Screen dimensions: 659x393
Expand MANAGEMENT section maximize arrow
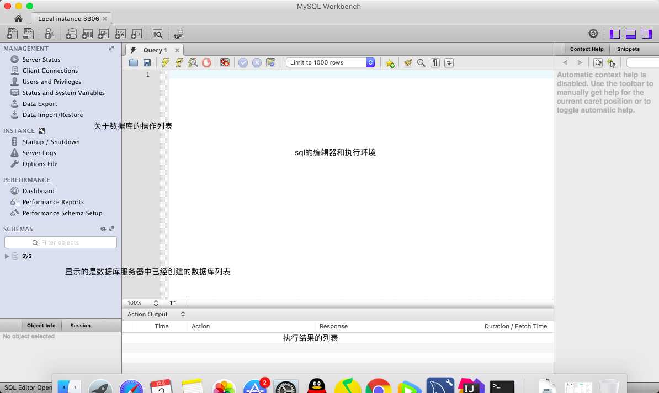tap(111, 49)
